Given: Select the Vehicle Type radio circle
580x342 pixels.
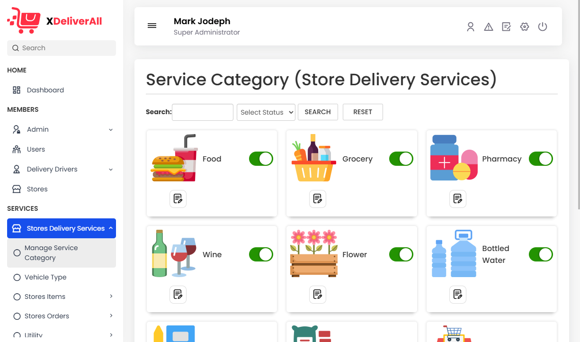Looking at the screenshot, I should pos(17,277).
